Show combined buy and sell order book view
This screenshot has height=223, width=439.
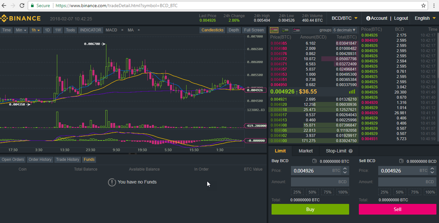coord(274,30)
